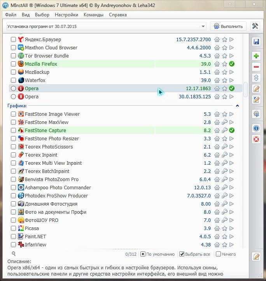
Task: Click the green plus add icon
Action: pos(256,56)
